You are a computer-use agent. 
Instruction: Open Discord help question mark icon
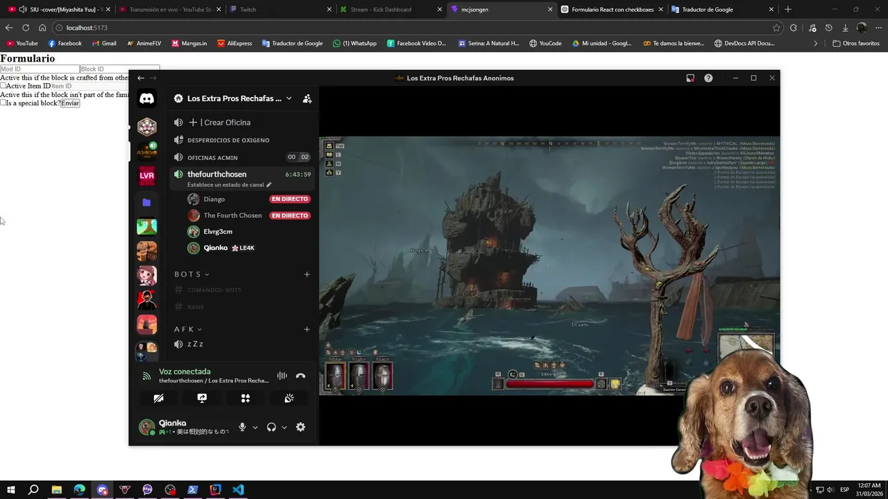point(708,78)
